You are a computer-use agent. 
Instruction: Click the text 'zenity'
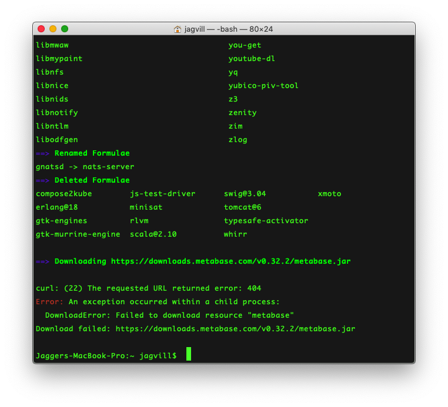243,113
